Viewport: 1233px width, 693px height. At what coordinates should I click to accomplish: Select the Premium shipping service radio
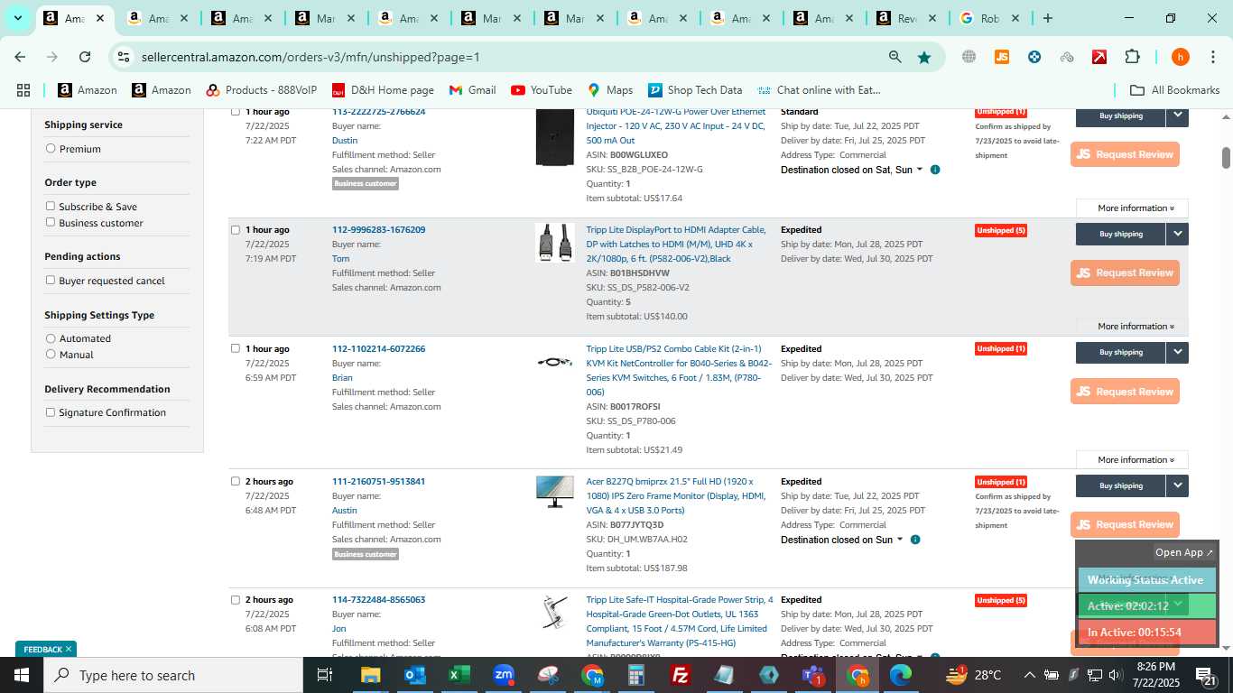[51, 149]
